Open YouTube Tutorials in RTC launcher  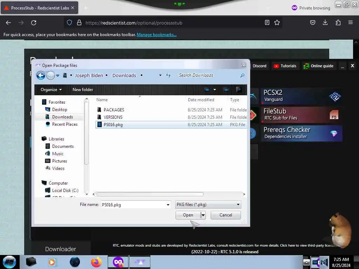285,66
